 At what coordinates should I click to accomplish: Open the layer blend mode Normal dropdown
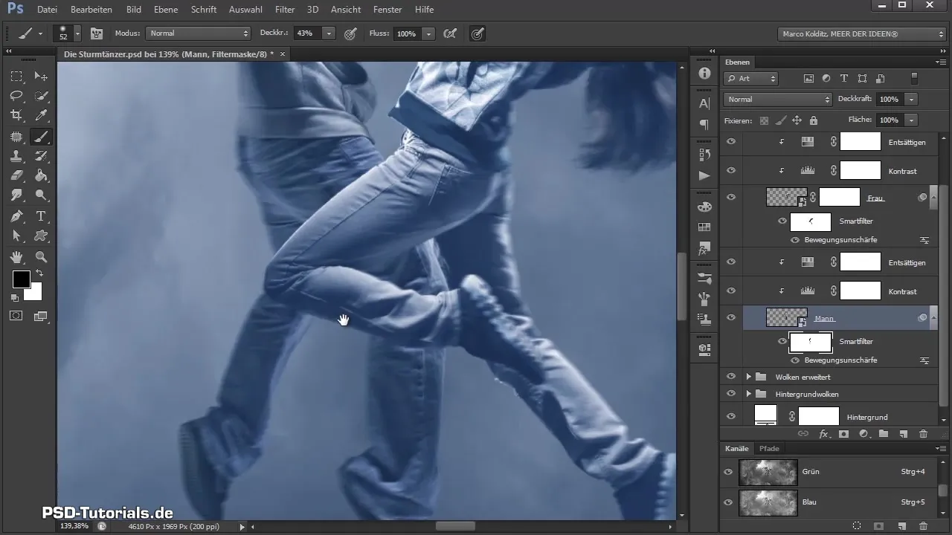coord(777,99)
